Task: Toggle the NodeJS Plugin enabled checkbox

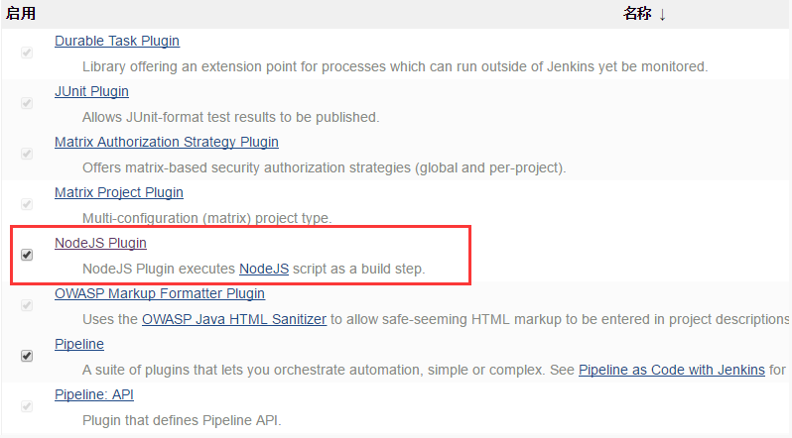Action: [x=27, y=255]
